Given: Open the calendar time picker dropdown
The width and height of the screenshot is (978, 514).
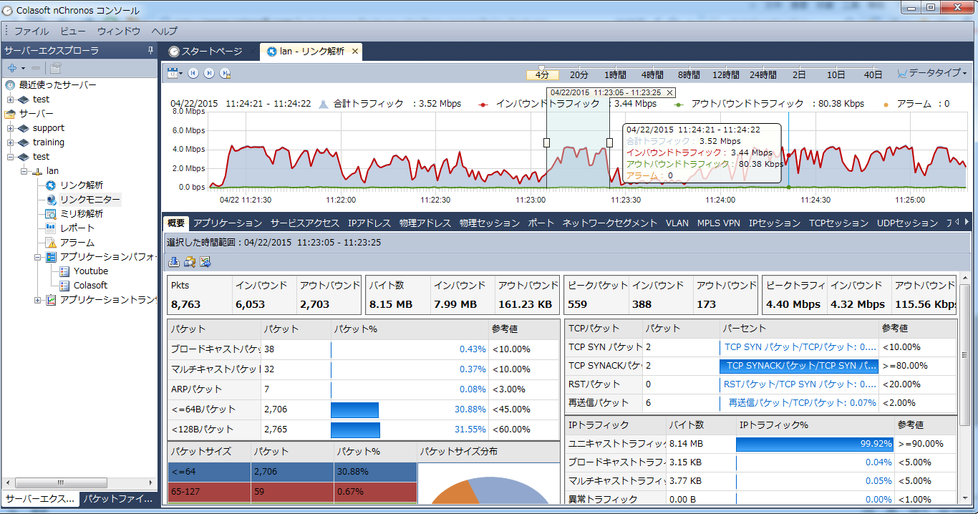Looking at the screenshot, I should 175,73.
